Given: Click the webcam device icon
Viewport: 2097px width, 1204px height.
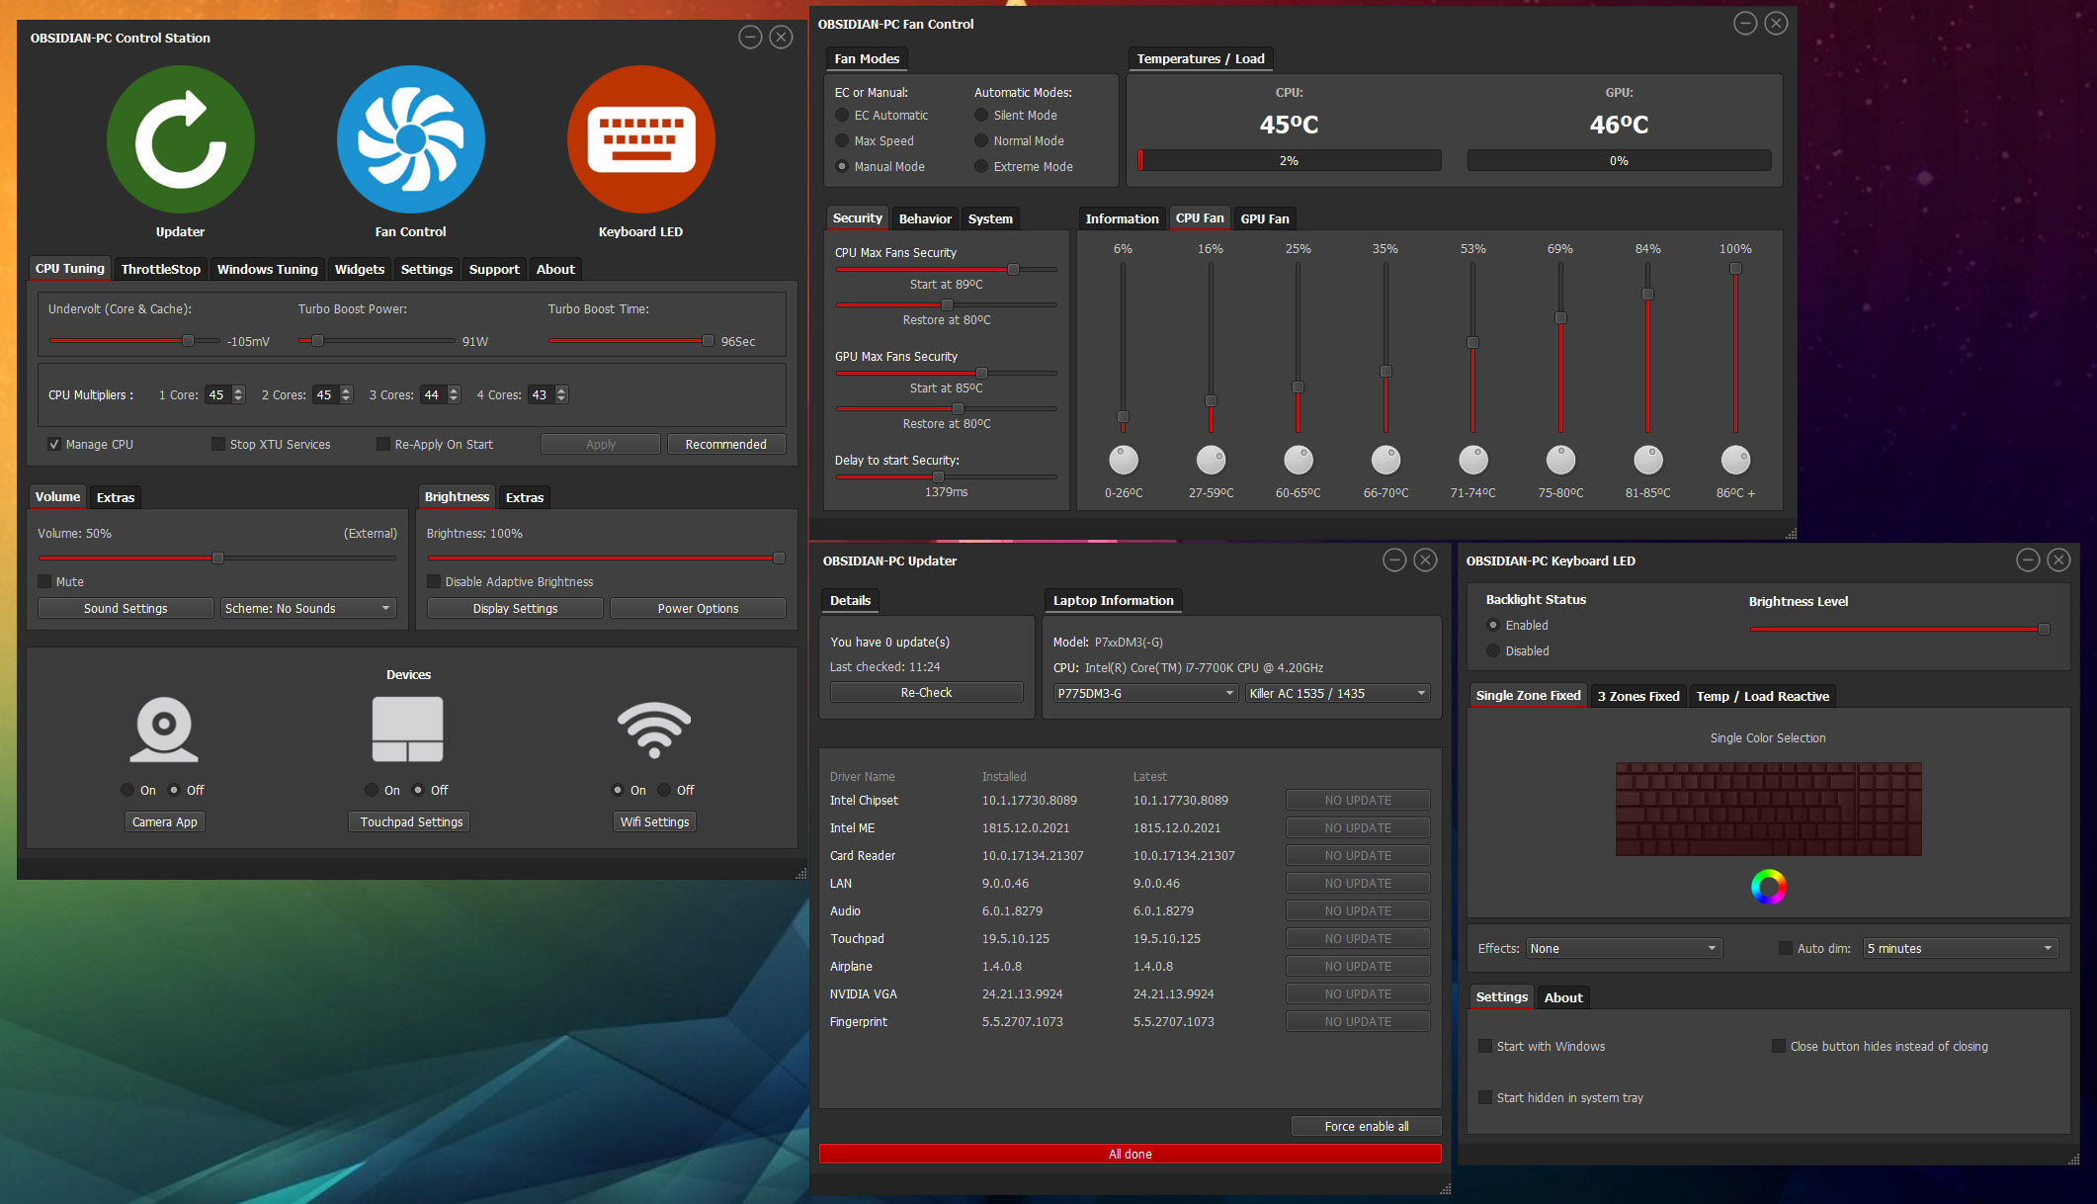Looking at the screenshot, I should tap(164, 730).
